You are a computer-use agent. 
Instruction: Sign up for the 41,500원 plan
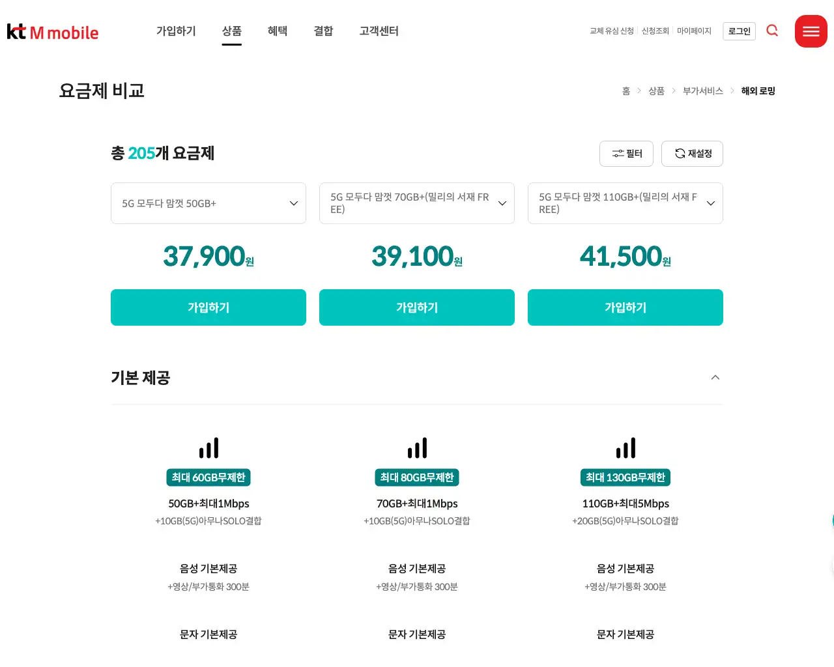tap(625, 307)
